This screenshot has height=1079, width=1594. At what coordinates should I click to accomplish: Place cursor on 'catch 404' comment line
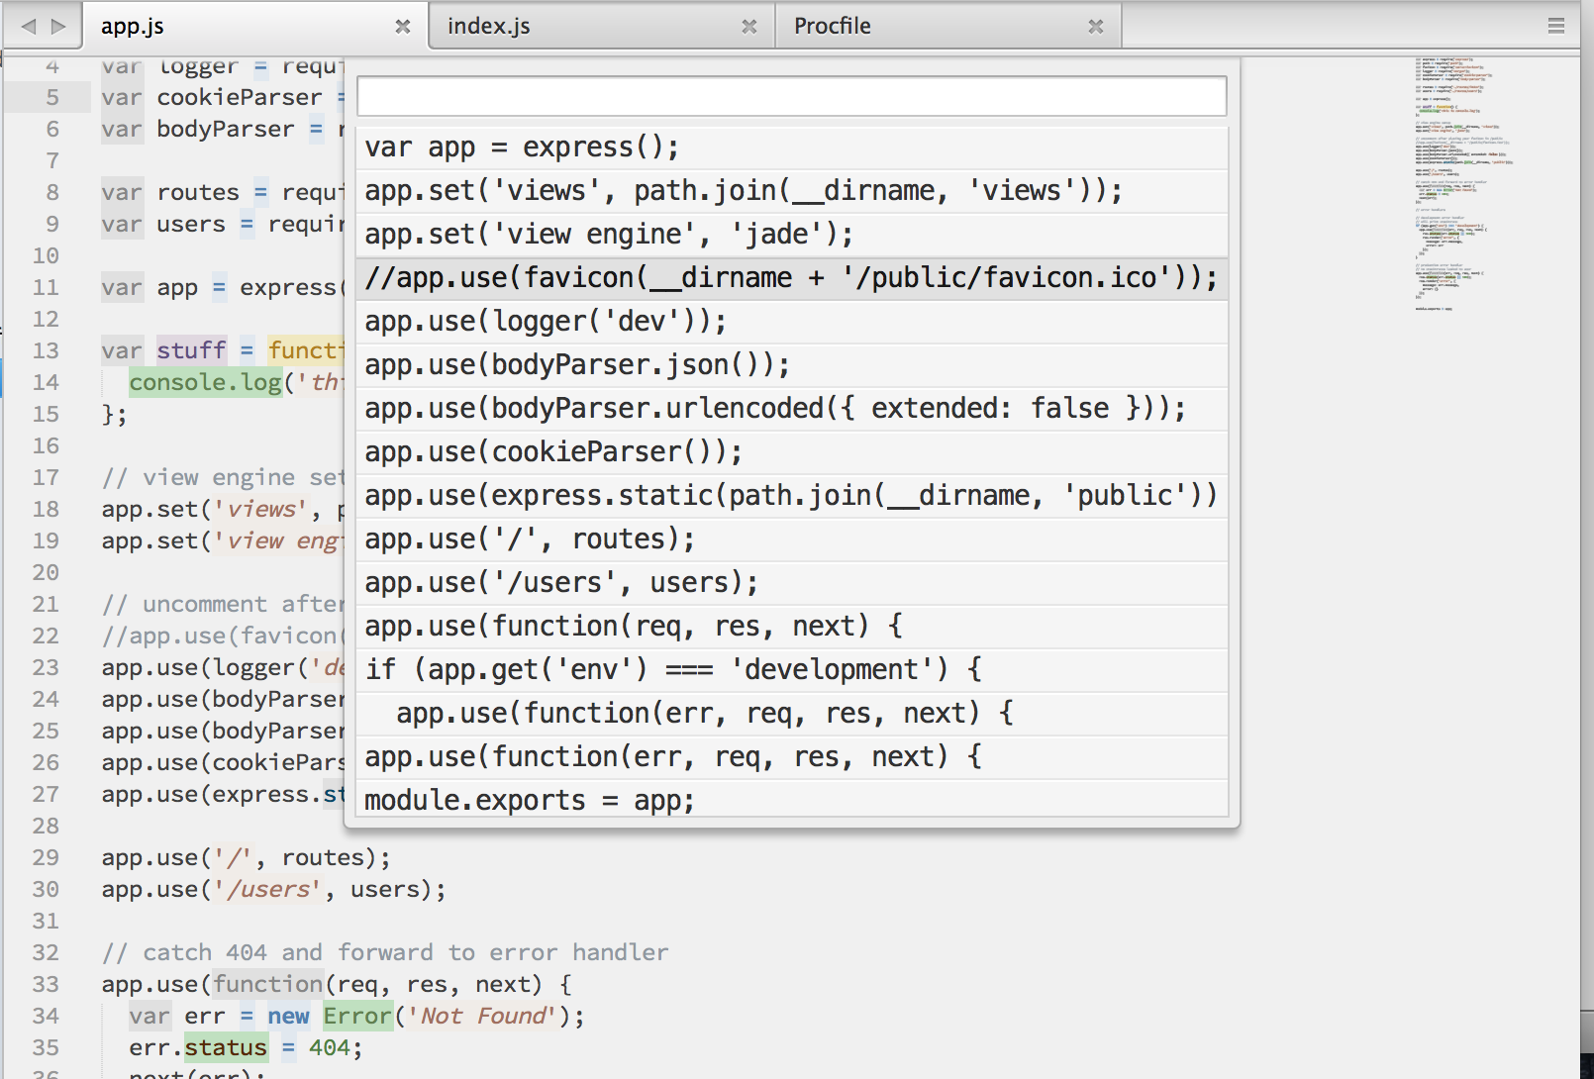385,952
